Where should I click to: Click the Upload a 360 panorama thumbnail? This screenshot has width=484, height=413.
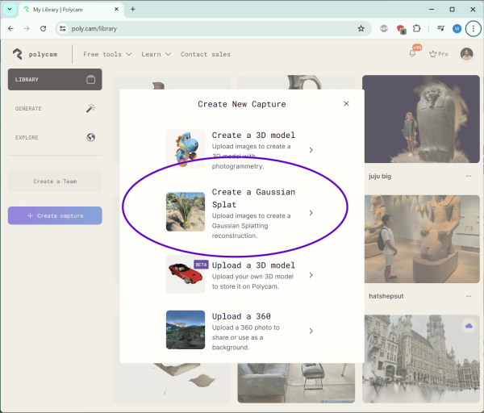click(186, 330)
